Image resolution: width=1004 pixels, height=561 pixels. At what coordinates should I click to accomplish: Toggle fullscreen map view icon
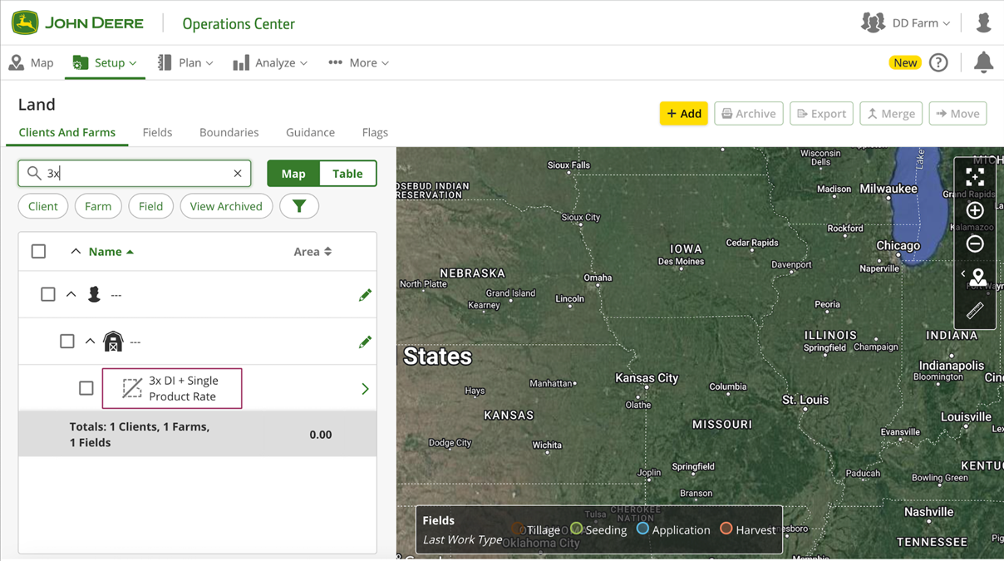pos(975,176)
